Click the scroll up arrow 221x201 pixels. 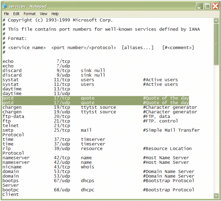[x=216, y=21]
